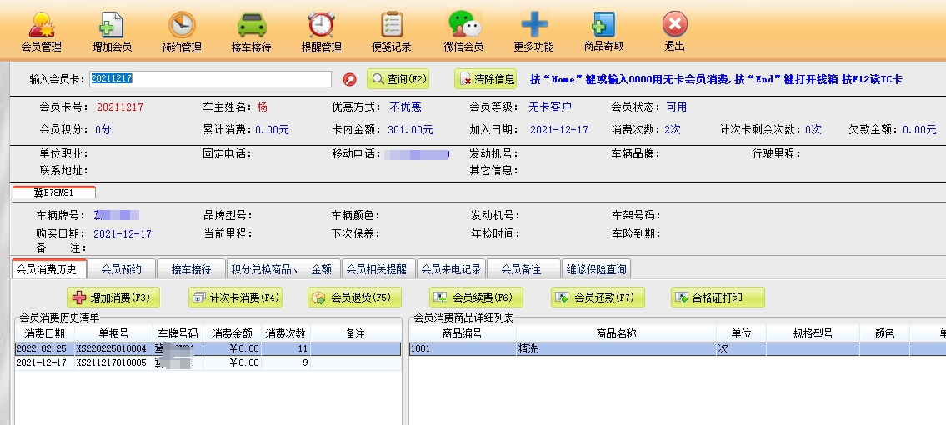Open 会员管理 member management icon
This screenshot has height=425, width=946.
click(x=42, y=27)
